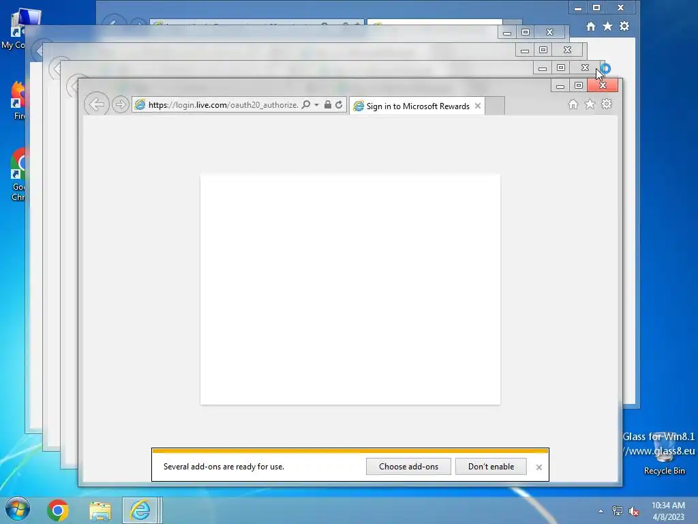The width and height of the screenshot is (698, 524).
Task: Dismiss the add-ons notification bar
Action: point(539,467)
